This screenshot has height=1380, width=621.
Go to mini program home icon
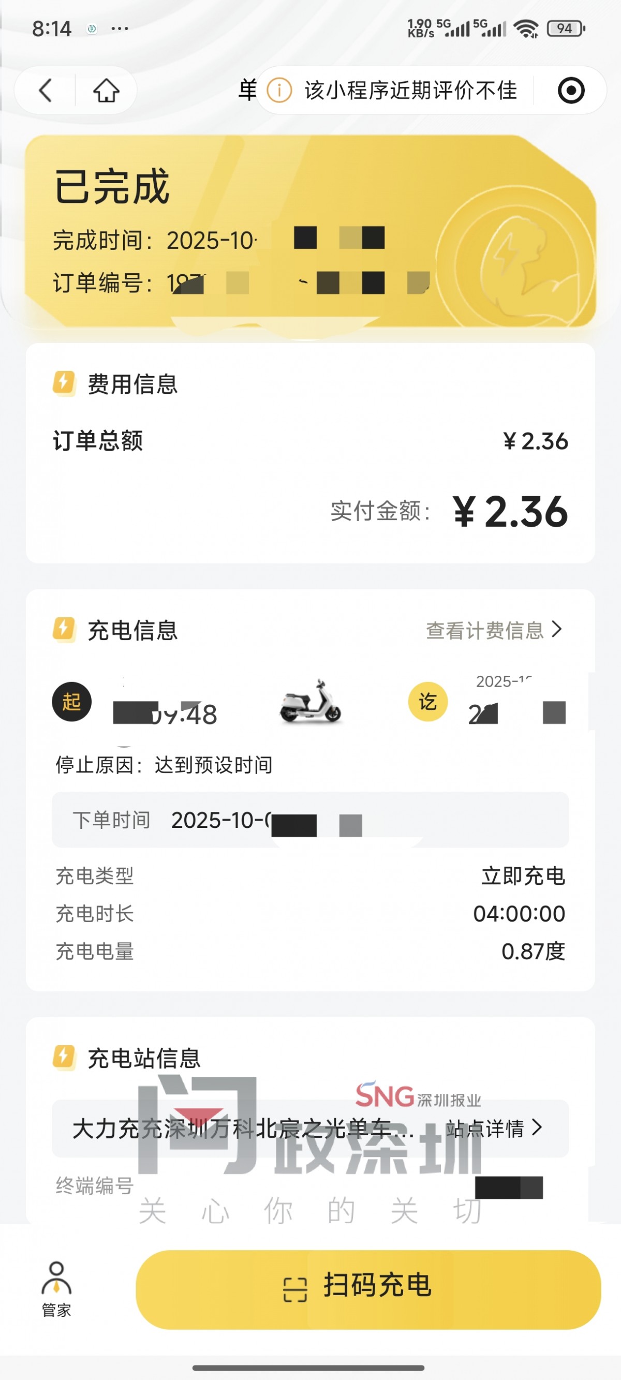106,90
